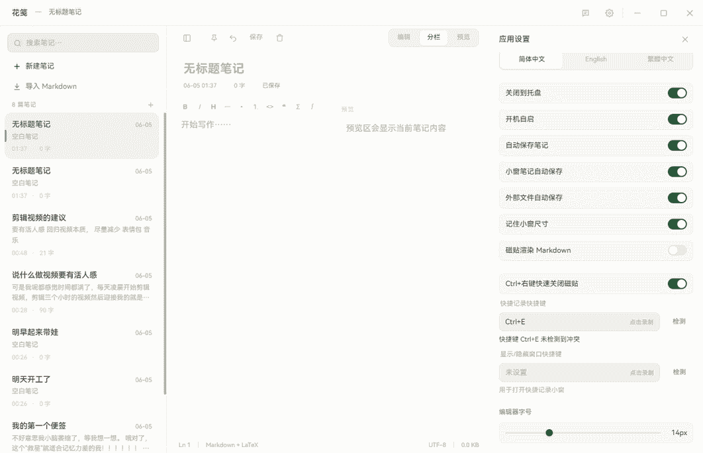Open note 说什么做视频要有活人感
This screenshot has width=703, height=453.
point(82,292)
